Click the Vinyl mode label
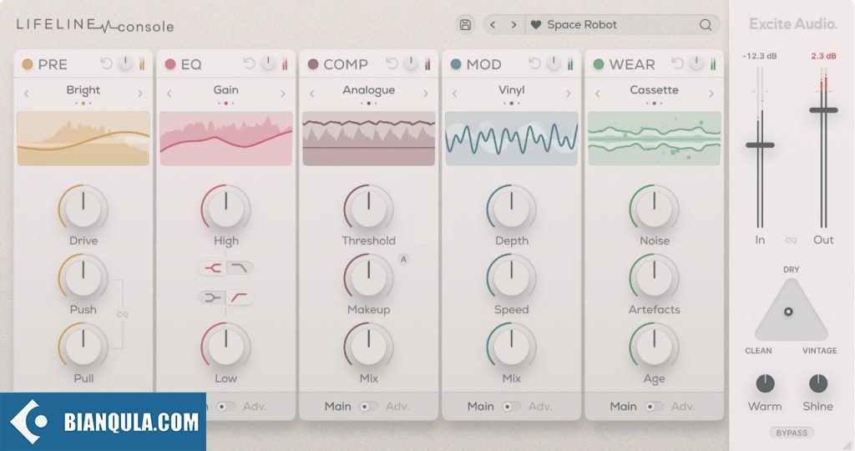 (x=512, y=90)
